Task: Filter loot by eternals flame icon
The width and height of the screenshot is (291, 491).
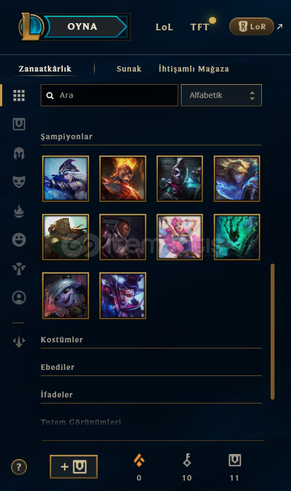Action: pos(19,211)
